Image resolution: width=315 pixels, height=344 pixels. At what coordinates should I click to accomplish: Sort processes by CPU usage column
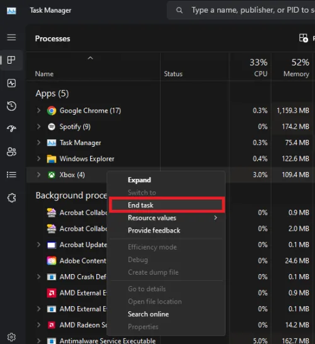261,74
